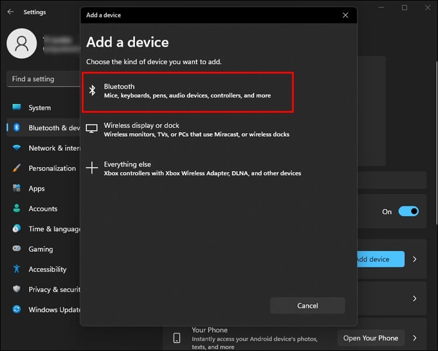Screen dimensions: 438x351
Task: Click the plus icon for Everything else
Action: (92, 168)
